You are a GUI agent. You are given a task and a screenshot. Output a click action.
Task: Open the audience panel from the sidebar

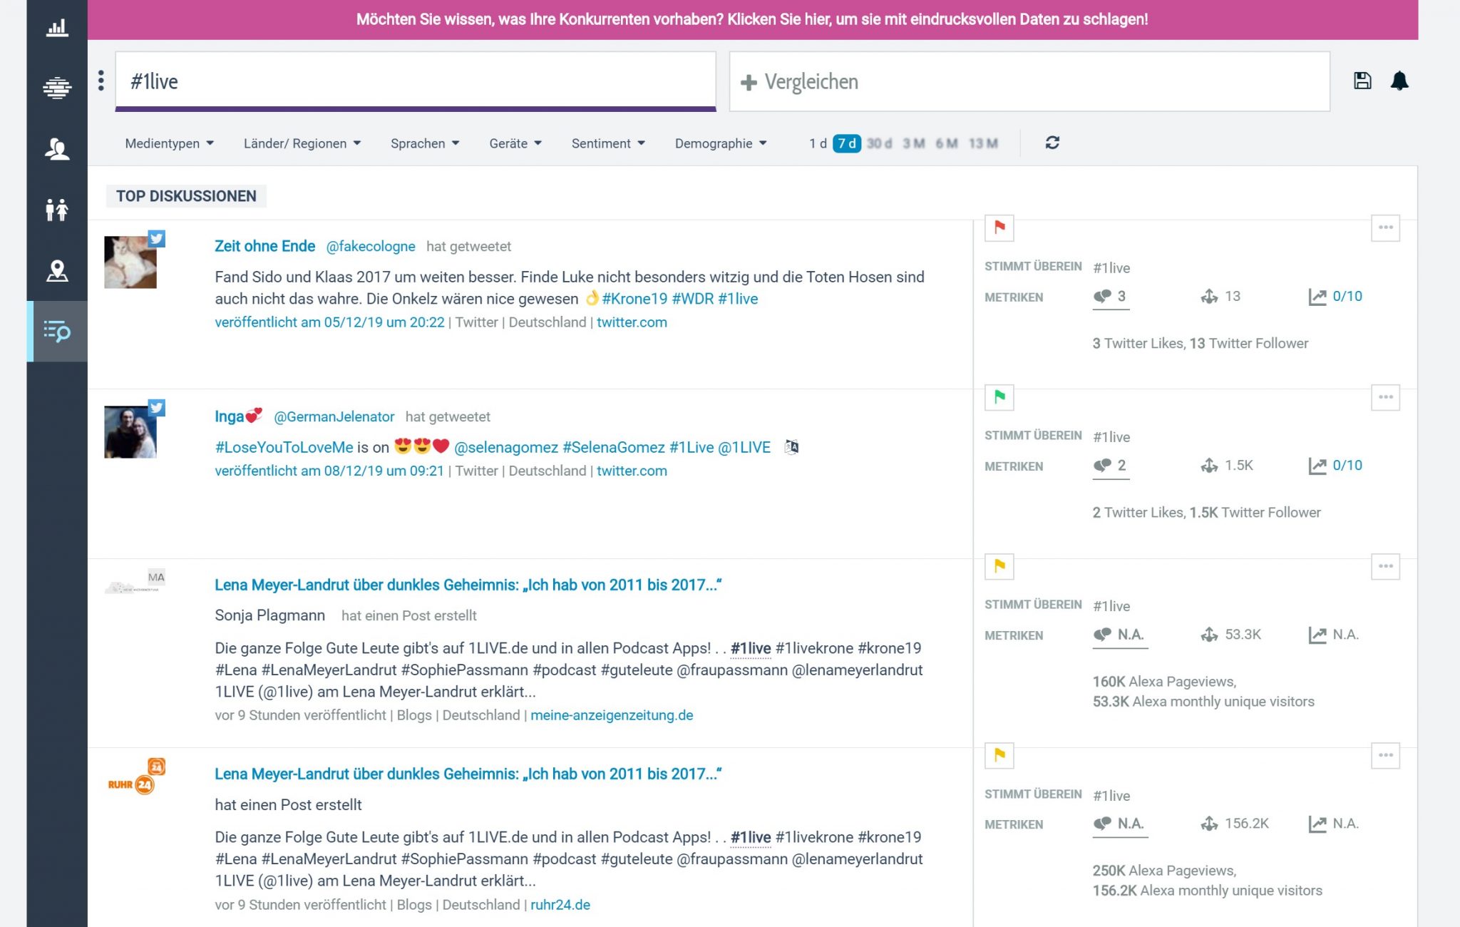click(56, 149)
